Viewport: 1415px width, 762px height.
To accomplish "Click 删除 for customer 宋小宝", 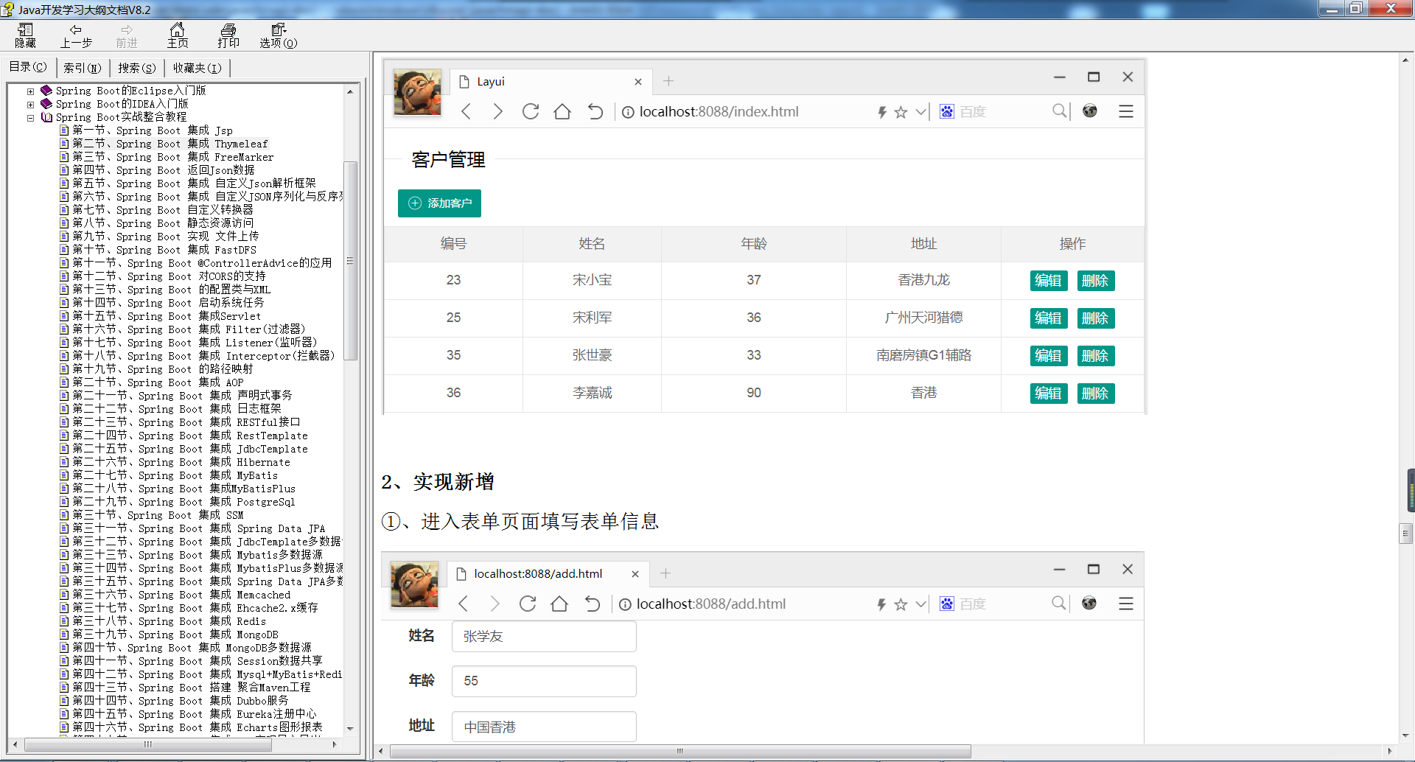I will (1095, 281).
